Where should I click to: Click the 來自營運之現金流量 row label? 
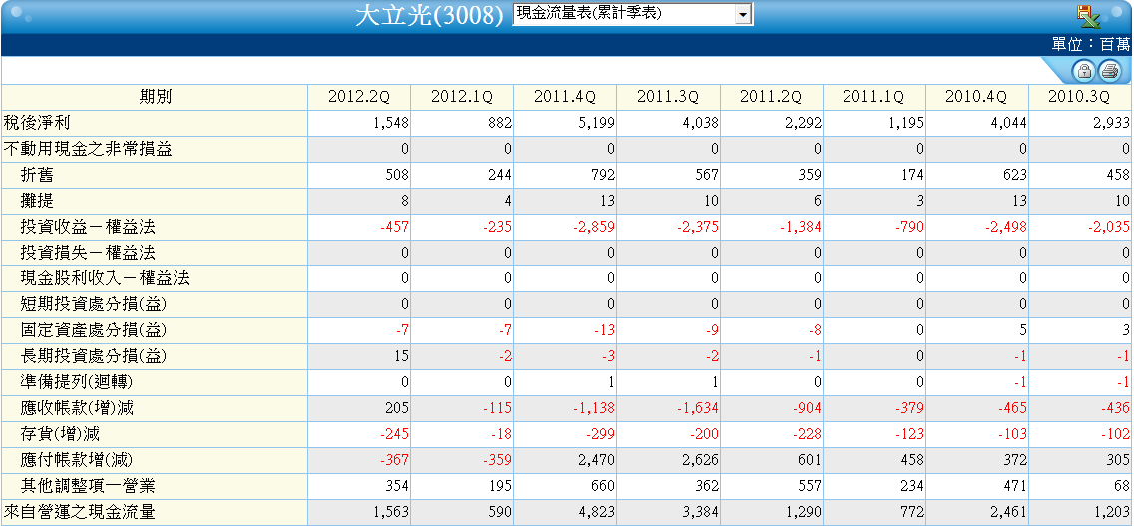tap(80, 512)
